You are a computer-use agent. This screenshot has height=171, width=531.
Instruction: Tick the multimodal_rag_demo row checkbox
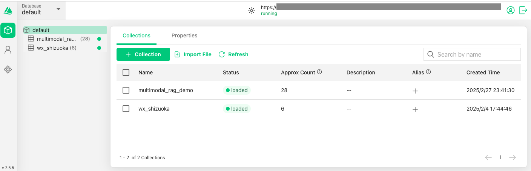[126, 90]
